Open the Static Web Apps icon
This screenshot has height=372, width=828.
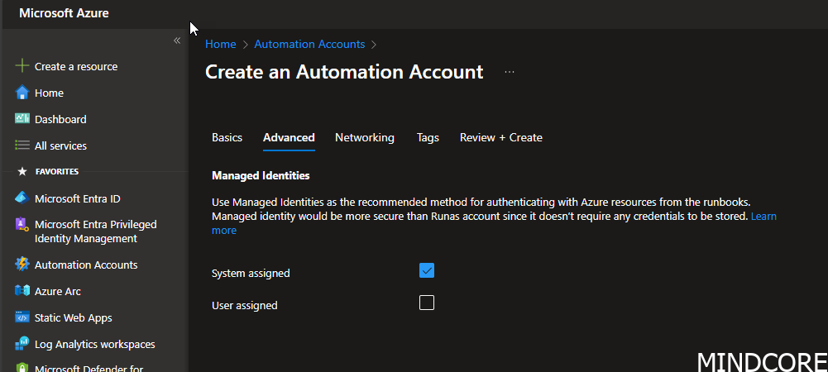coord(22,317)
